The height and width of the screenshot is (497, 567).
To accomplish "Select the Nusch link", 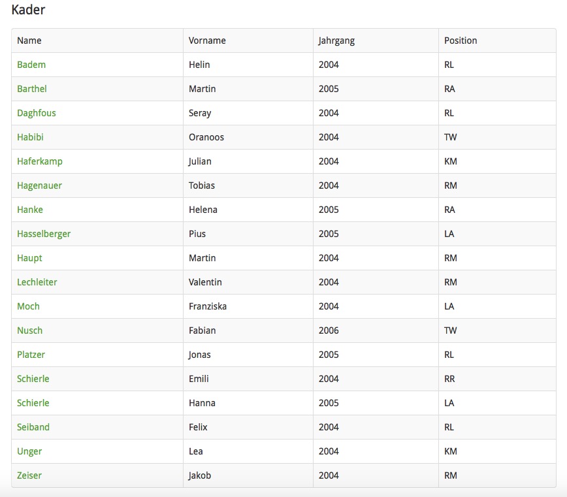I will [30, 330].
